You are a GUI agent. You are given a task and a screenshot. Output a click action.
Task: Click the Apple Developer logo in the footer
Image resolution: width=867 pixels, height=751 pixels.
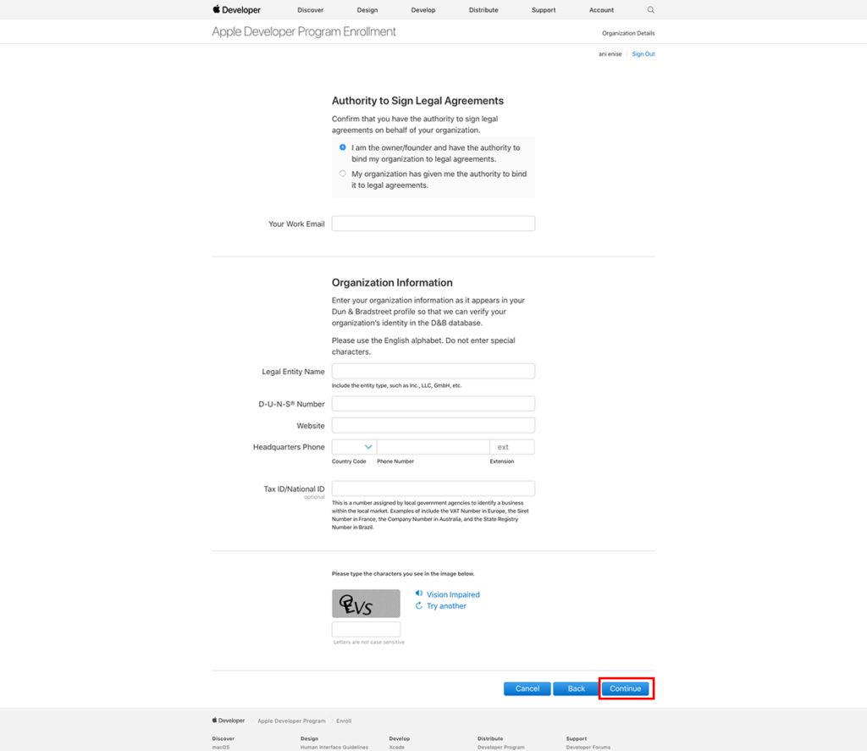point(228,720)
